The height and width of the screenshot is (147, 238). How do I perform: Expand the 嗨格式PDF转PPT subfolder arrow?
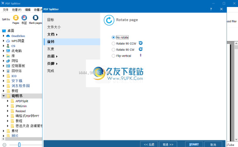click(8, 116)
